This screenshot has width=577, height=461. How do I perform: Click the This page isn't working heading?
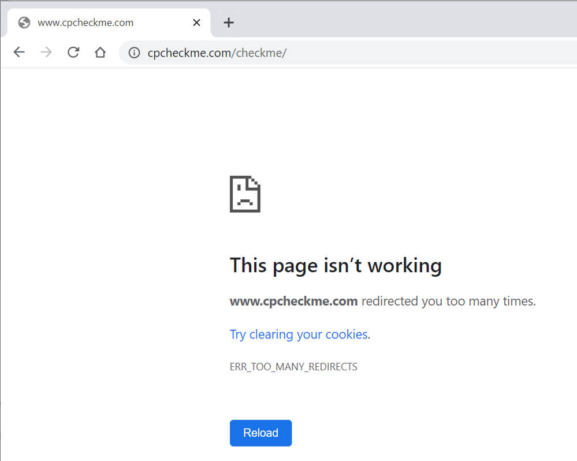click(x=336, y=266)
